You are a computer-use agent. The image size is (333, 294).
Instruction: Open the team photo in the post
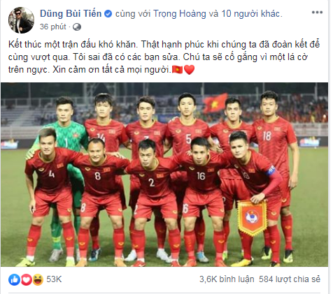(164, 175)
